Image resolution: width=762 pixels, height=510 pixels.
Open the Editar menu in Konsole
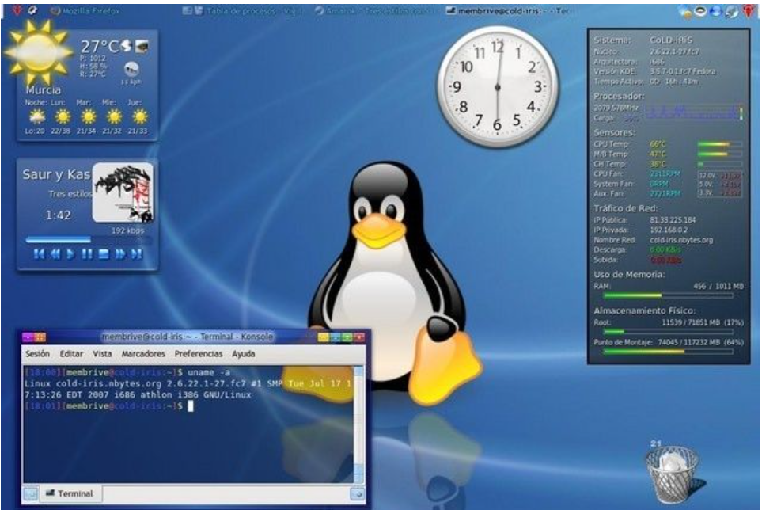72,354
